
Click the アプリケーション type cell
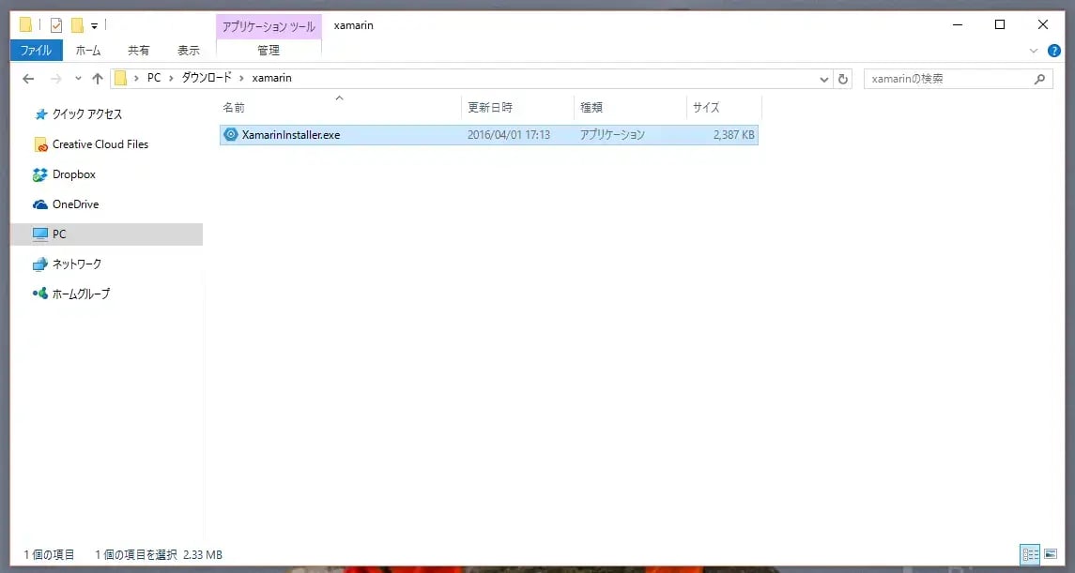point(612,135)
